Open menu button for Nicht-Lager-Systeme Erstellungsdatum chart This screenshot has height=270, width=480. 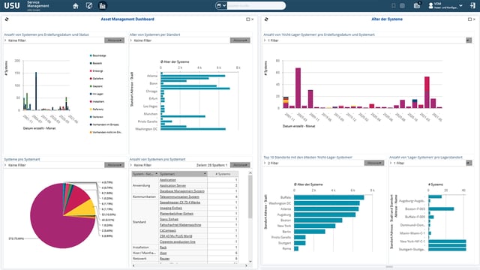click(469, 40)
